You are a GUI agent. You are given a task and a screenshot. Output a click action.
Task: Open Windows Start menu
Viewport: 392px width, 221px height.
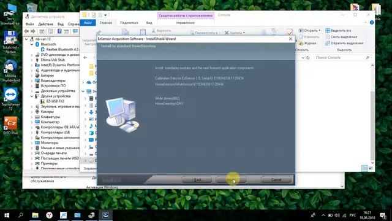tap(7, 215)
